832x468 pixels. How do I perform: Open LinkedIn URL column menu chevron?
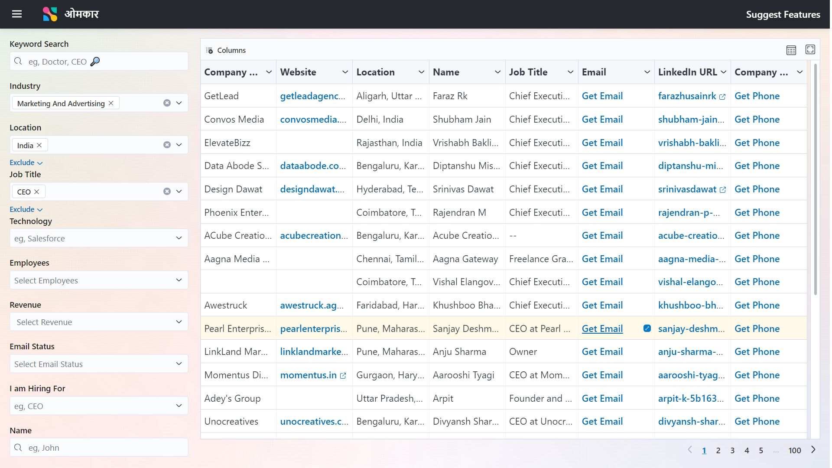tap(723, 72)
